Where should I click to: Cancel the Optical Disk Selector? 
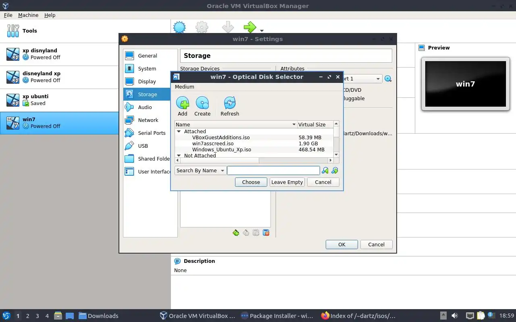click(323, 182)
